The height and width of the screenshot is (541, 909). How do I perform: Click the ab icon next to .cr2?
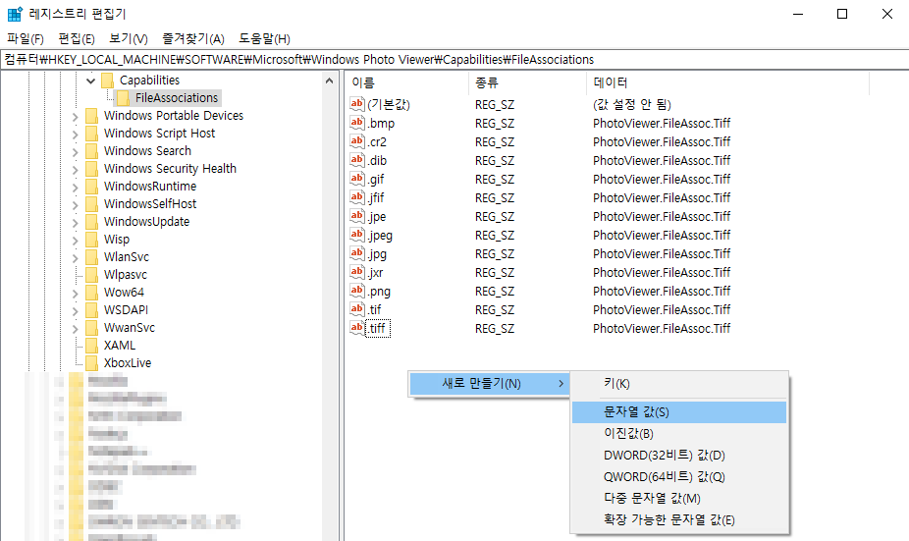(357, 141)
